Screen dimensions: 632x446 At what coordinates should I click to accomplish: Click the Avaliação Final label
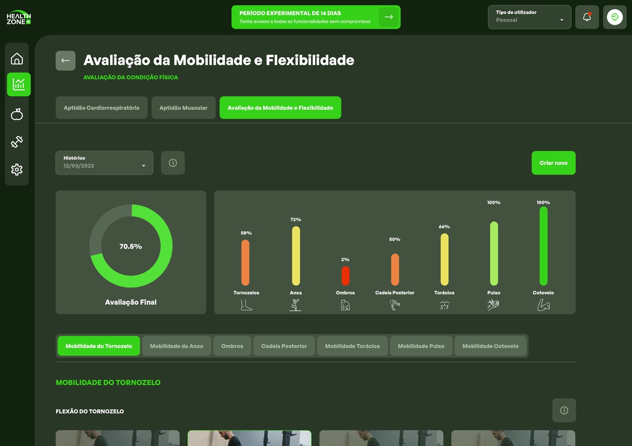point(131,302)
